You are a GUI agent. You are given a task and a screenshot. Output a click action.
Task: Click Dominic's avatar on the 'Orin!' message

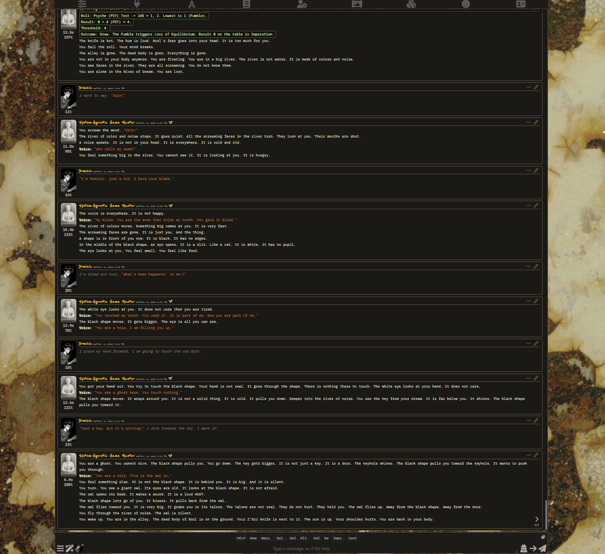pos(69,97)
